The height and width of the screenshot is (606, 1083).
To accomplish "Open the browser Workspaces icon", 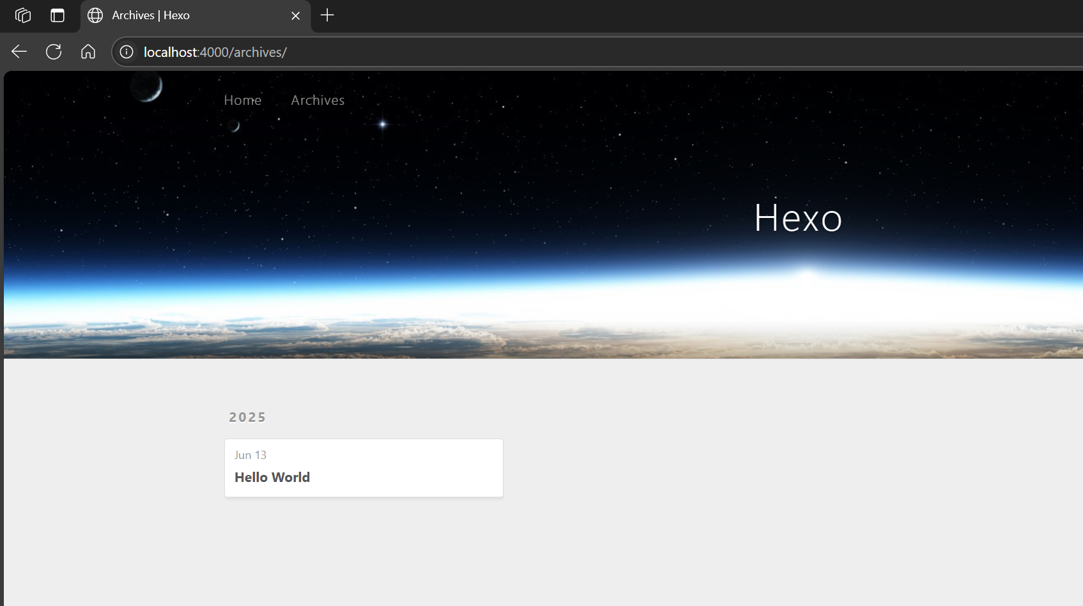I will click(23, 15).
